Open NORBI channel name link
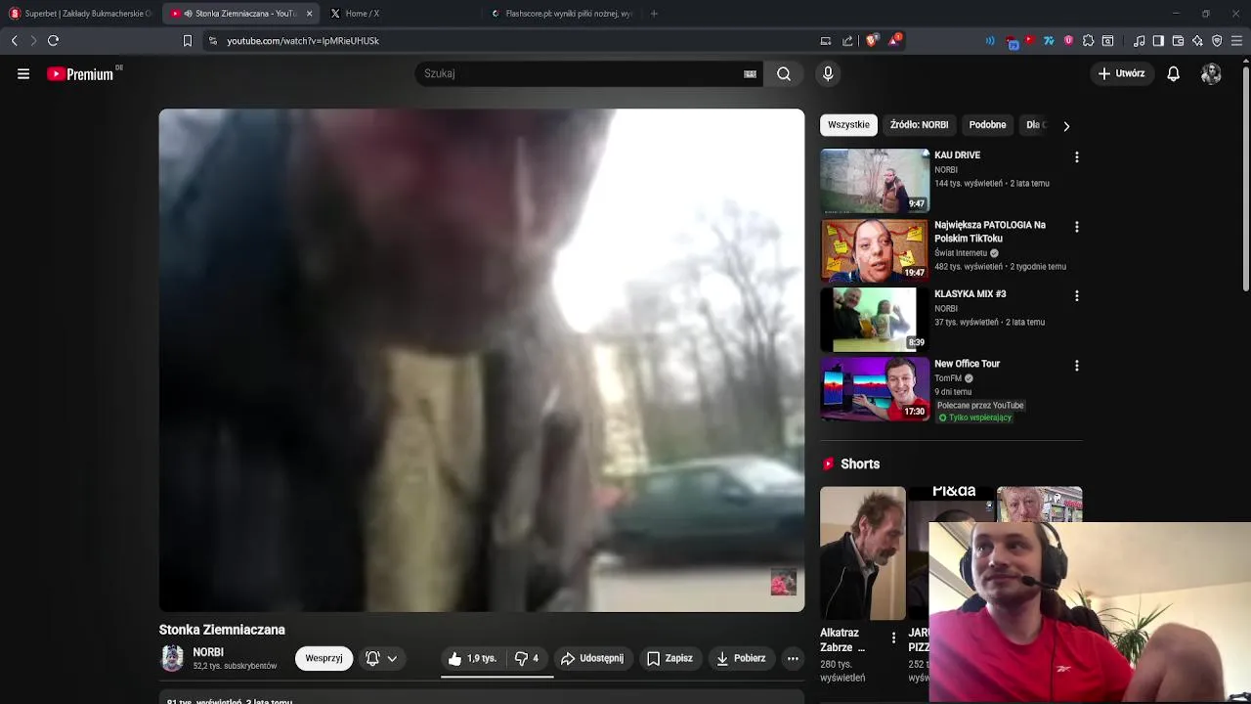 click(208, 652)
